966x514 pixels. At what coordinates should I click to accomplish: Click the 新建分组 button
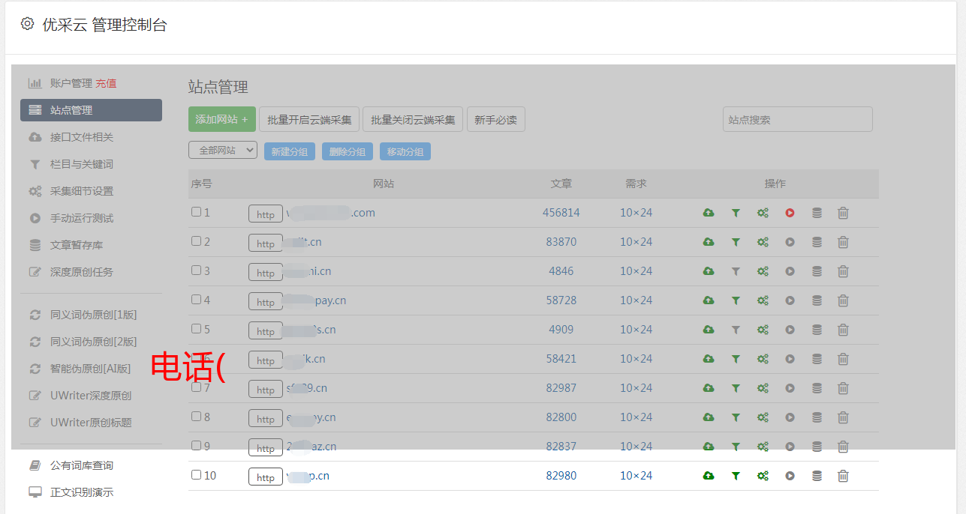[x=289, y=151]
